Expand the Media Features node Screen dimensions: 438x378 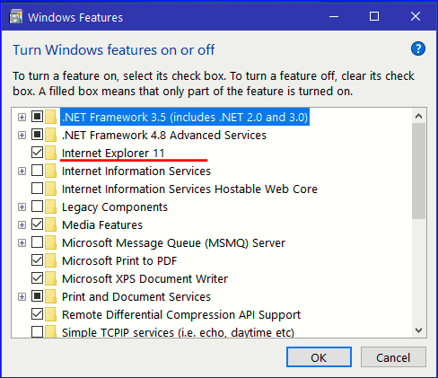(x=22, y=224)
